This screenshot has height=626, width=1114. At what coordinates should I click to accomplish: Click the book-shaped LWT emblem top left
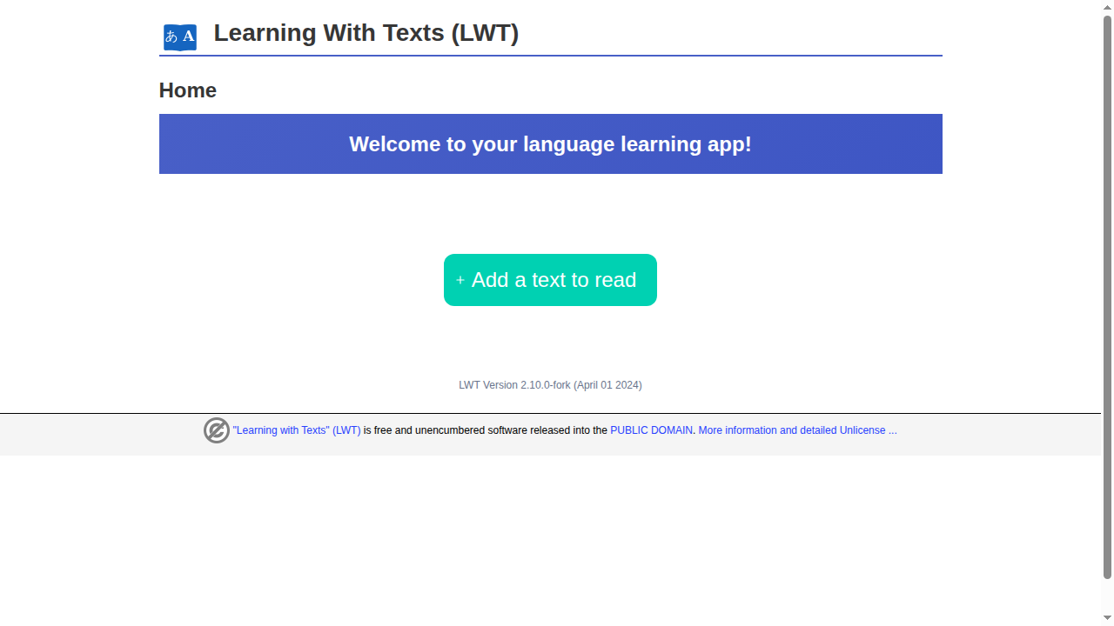point(179,37)
